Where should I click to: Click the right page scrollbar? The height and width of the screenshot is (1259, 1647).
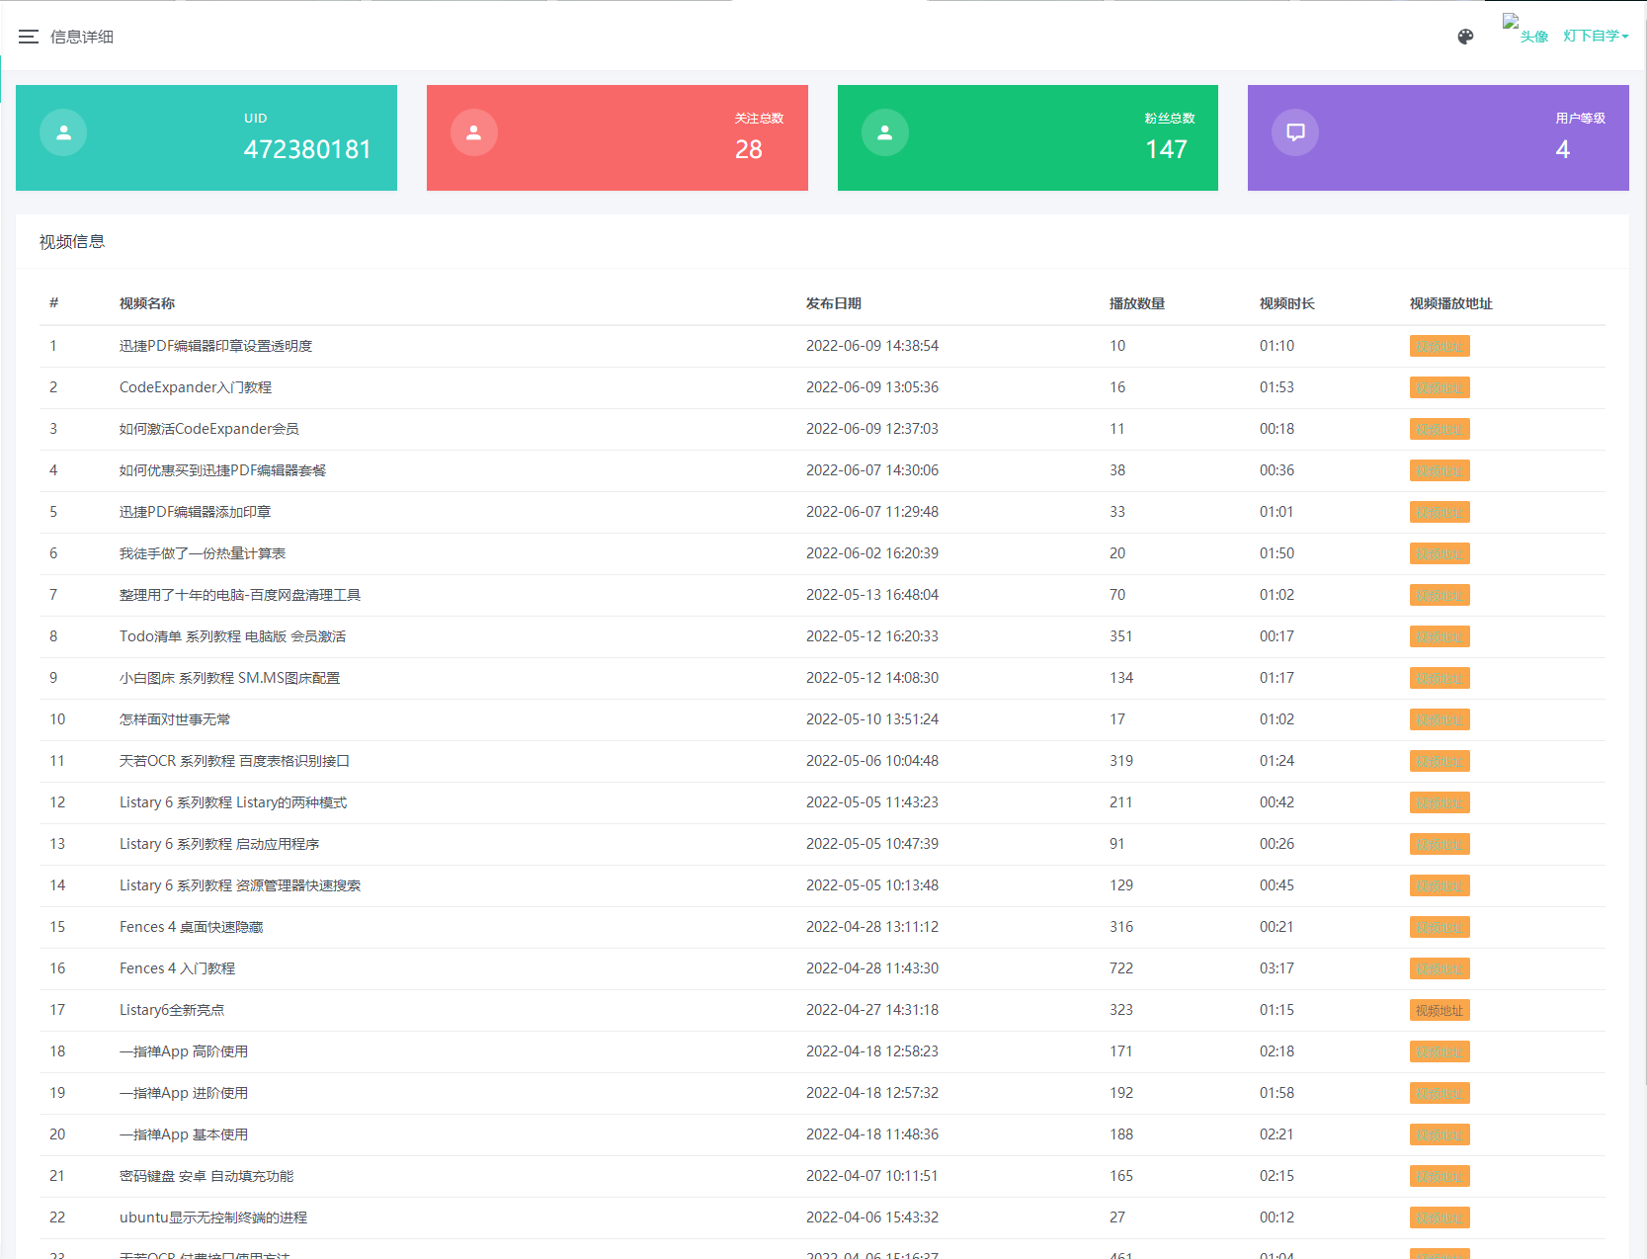pos(1641,395)
